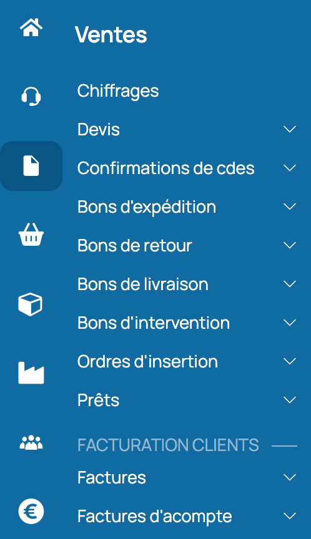Open the euro accounting icon
Viewport: 311px width, 539px height.
pos(31,512)
